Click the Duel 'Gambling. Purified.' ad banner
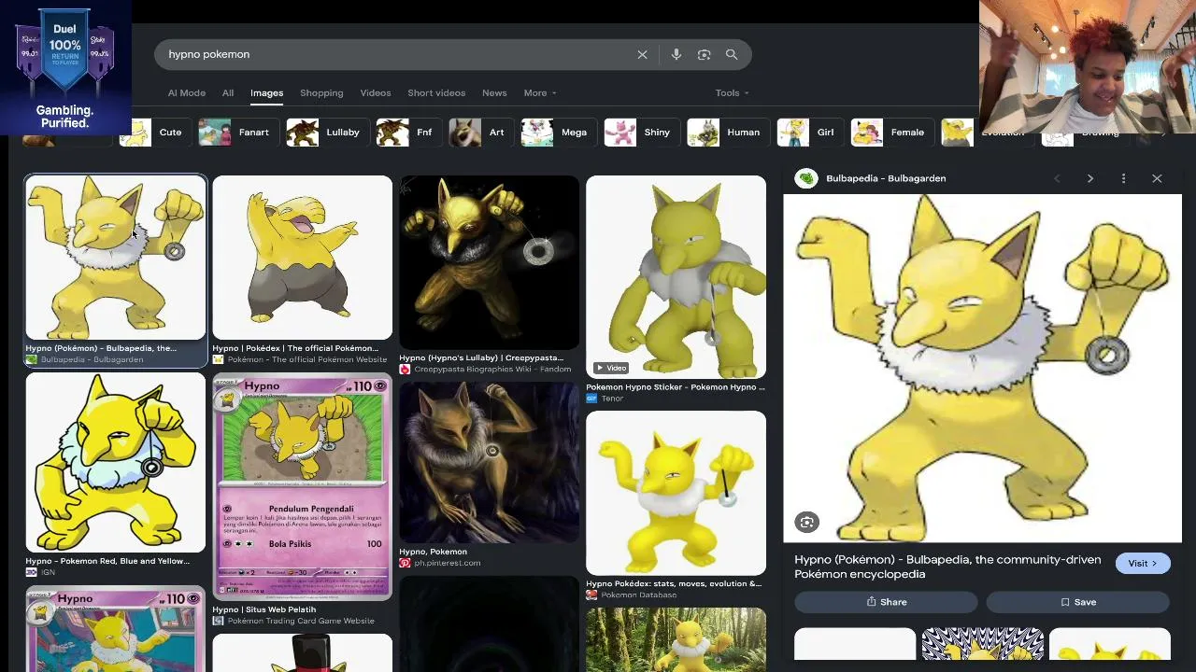Viewport: 1196px width, 672px height. (65, 67)
